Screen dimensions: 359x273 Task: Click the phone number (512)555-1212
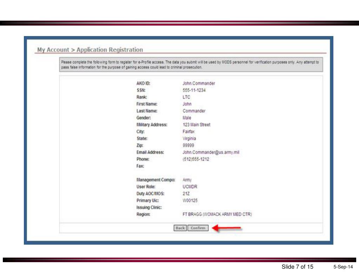[x=196, y=159]
